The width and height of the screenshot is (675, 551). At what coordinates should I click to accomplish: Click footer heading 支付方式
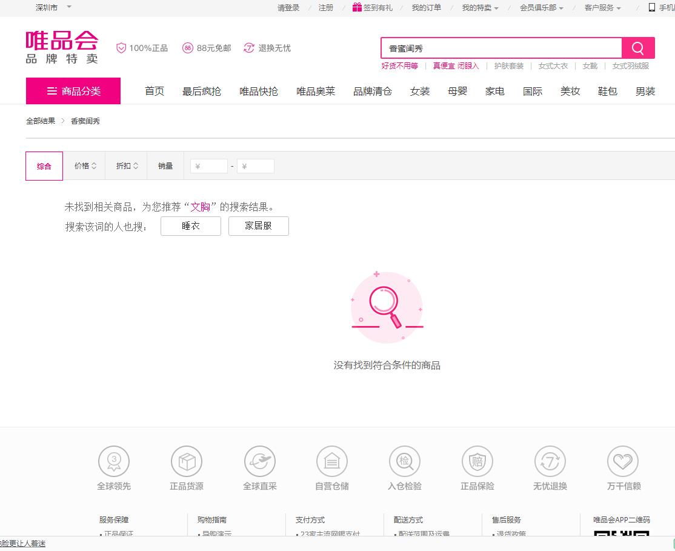310,519
